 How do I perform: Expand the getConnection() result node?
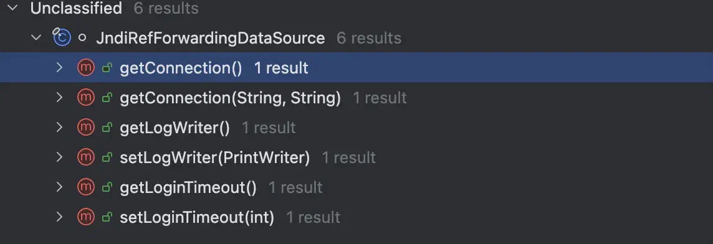(x=59, y=68)
